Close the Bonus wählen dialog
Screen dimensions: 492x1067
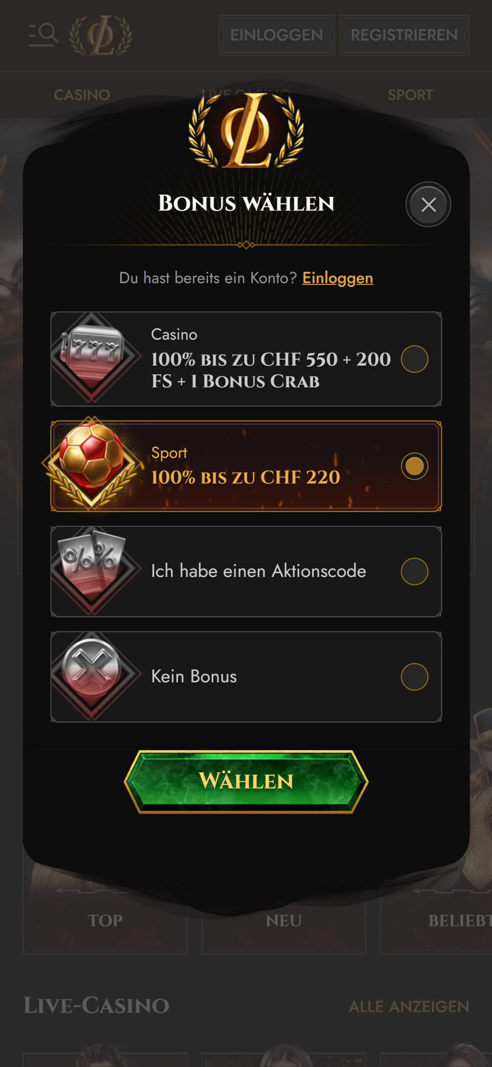(x=428, y=205)
